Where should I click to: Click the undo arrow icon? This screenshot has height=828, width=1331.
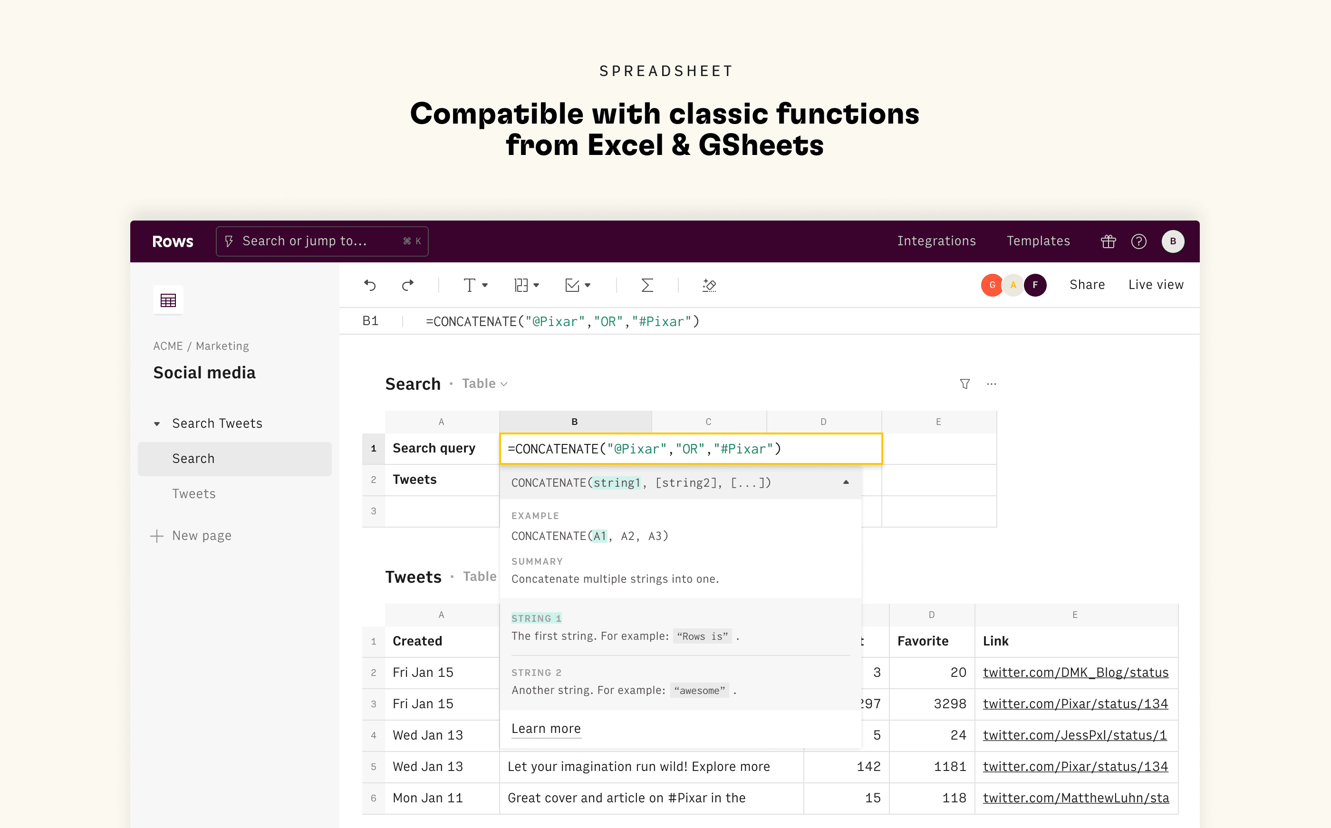(x=370, y=285)
